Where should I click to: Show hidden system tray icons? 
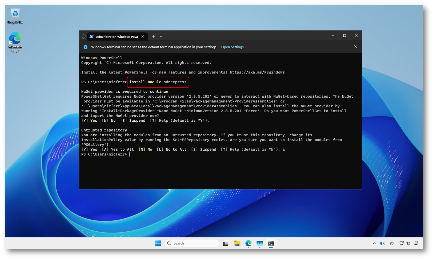click(374, 243)
